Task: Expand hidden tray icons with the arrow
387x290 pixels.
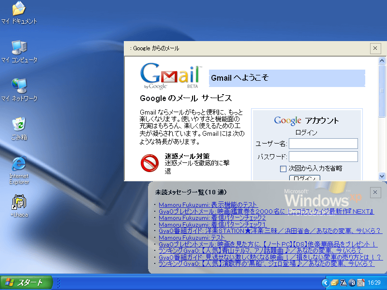Action: pyautogui.click(x=325, y=283)
